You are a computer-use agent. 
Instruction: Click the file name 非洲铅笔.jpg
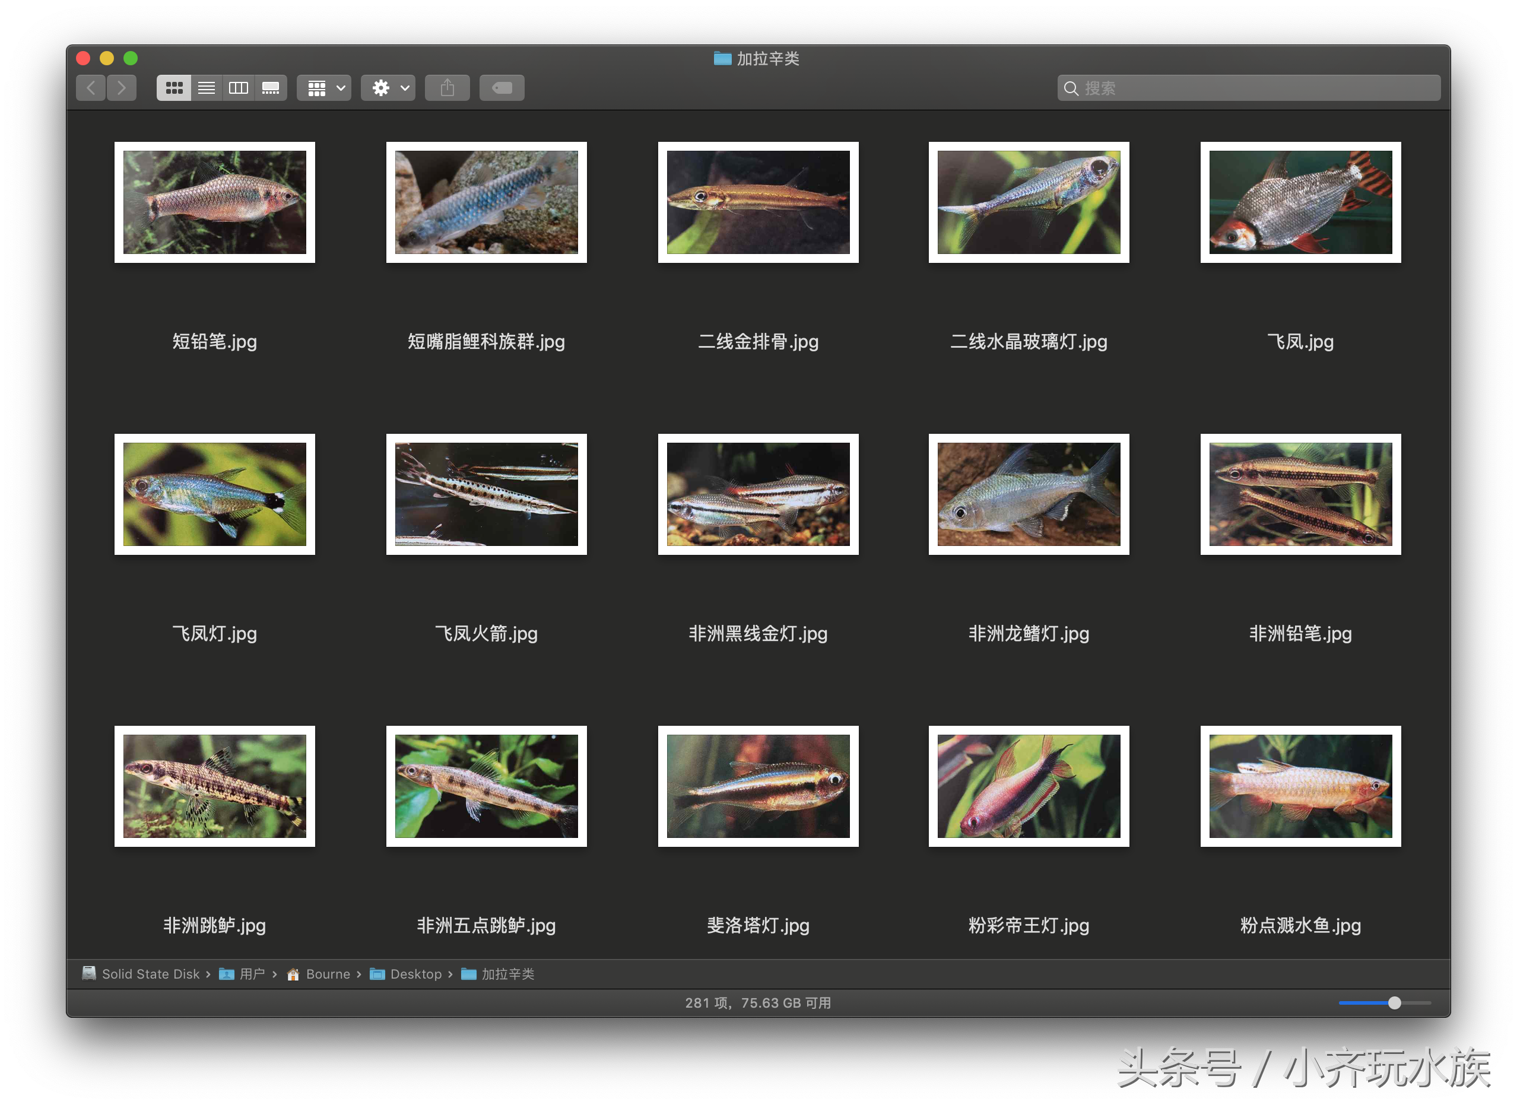click(x=1301, y=634)
